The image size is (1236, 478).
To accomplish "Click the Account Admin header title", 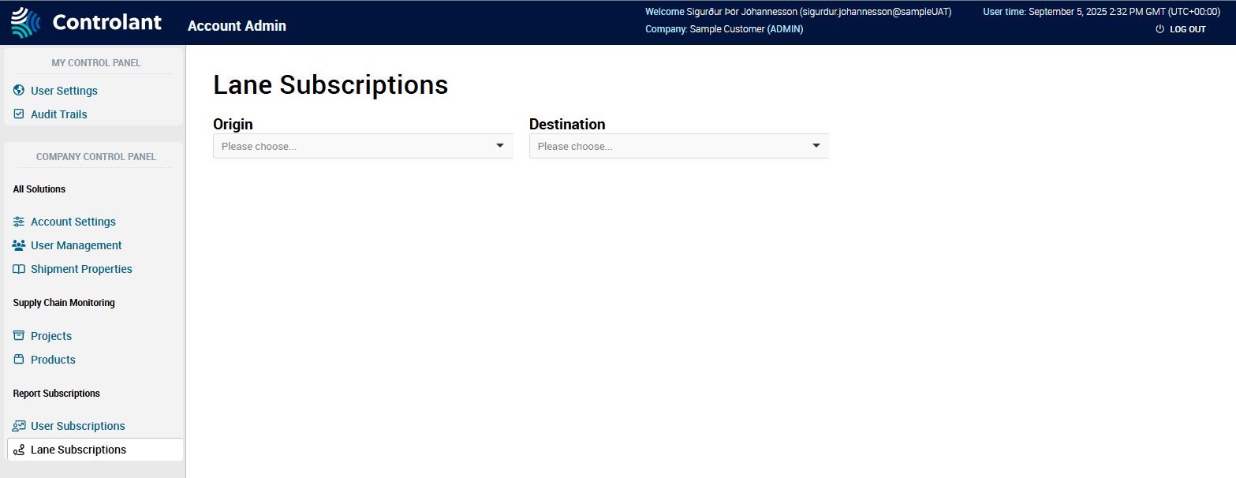I will tap(237, 26).
